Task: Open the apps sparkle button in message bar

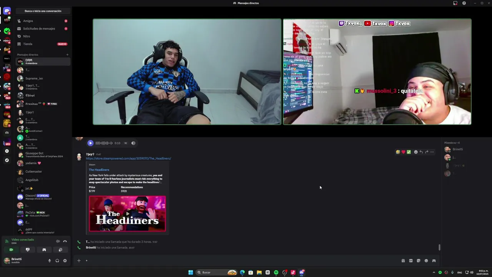Action: 86,260
